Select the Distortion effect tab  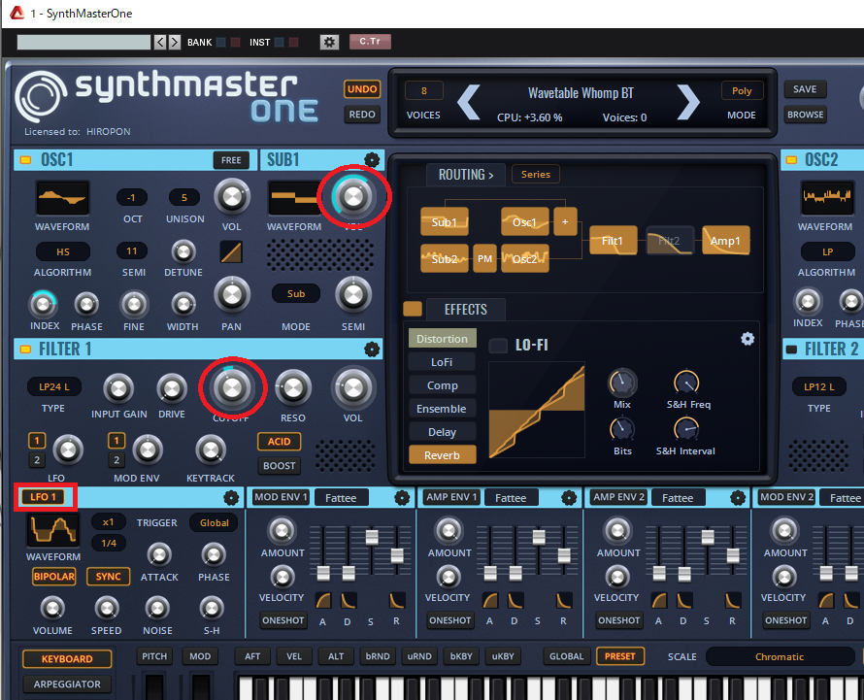pos(442,339)
